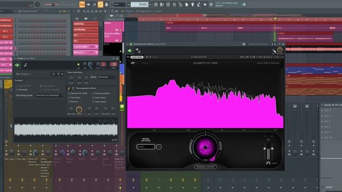Screen dimensions: 342x192
Task: Open Declicking mode dropdown
Action: [49, 95]
